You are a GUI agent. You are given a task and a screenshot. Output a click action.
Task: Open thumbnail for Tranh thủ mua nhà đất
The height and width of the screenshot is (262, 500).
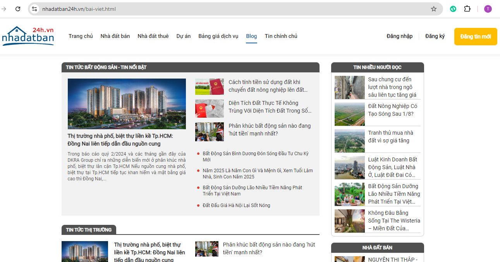coord(350,141)
